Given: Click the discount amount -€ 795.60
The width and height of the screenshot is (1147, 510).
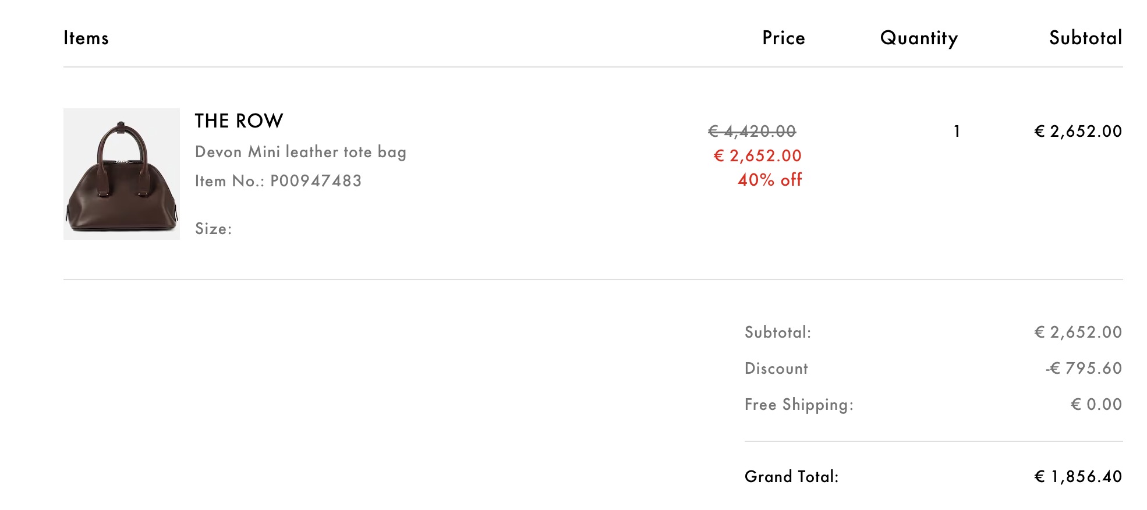Looking at the screenshot, I should [x=1084, y=369].
